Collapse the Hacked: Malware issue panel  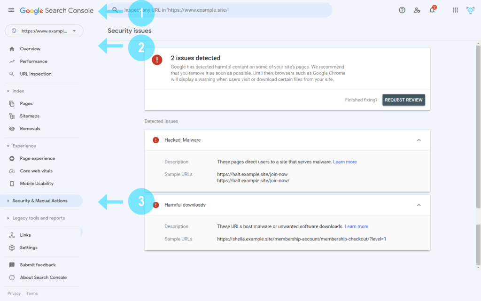tap(419, 140)
